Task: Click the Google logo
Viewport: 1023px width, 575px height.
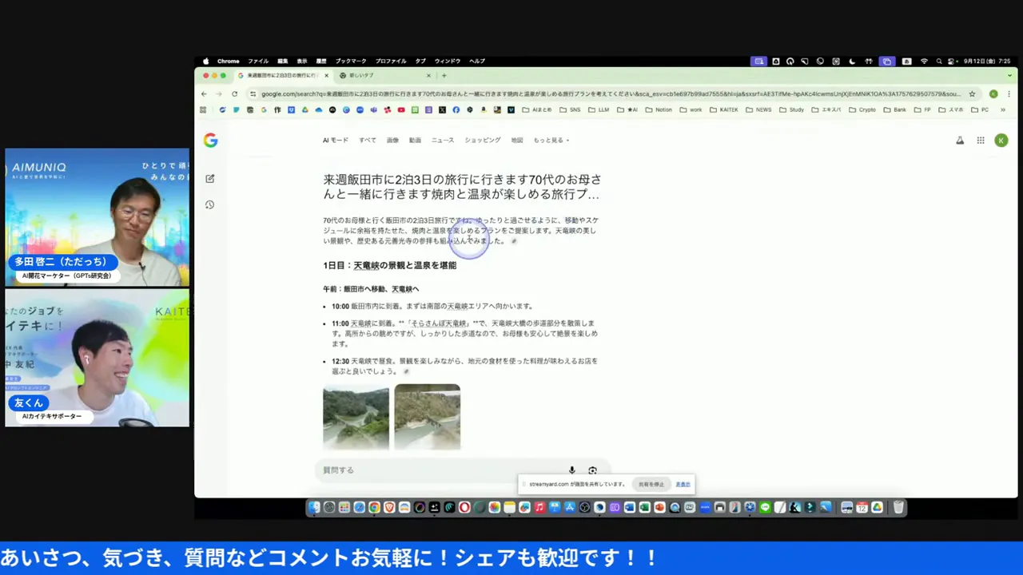Action: click(210, 141)
